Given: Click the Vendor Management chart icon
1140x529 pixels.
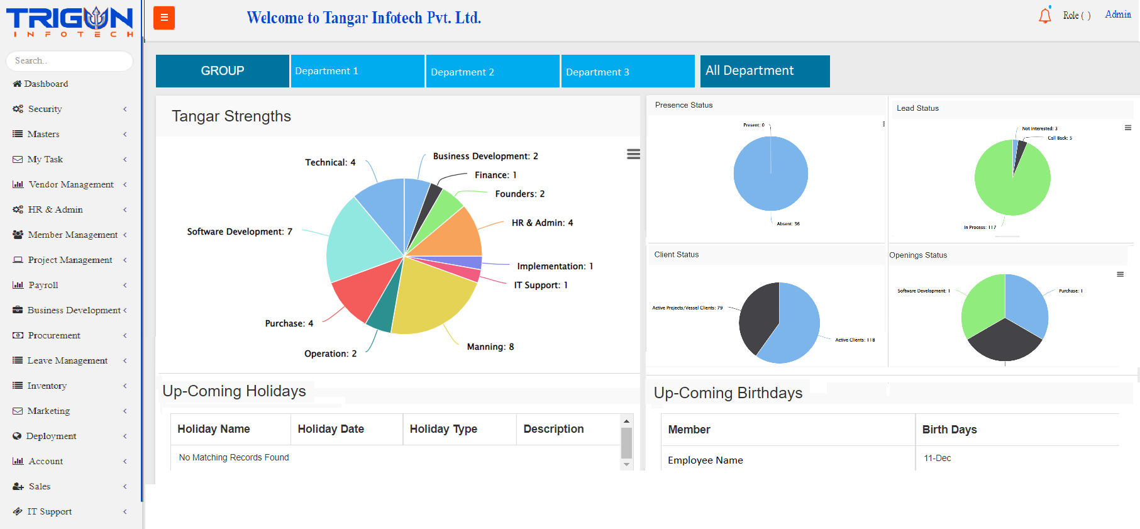Looking at the screenshot, I should pyautogui.click(x=18, y=184).
